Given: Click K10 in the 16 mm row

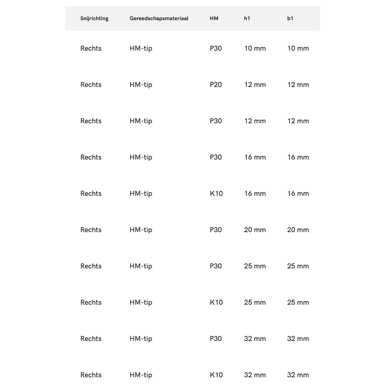Looking at the screenshot, I should (216, 194).
